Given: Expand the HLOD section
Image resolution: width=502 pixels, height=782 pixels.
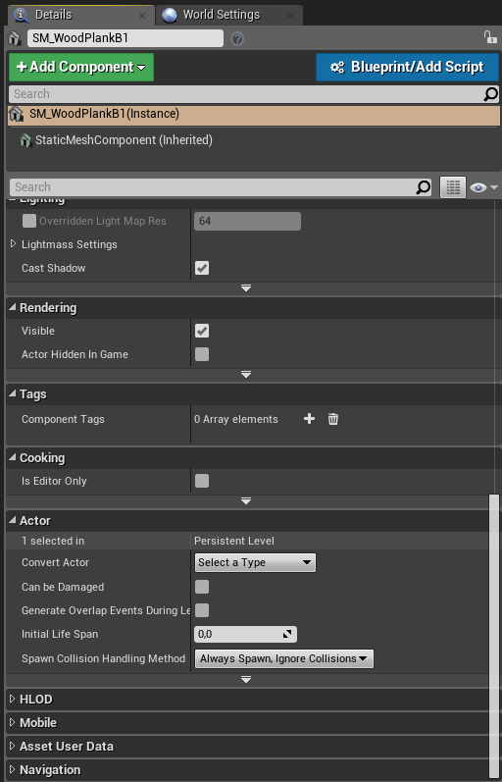Looking at the screenshot, I should pyautogui.click(x=13, y=700).
